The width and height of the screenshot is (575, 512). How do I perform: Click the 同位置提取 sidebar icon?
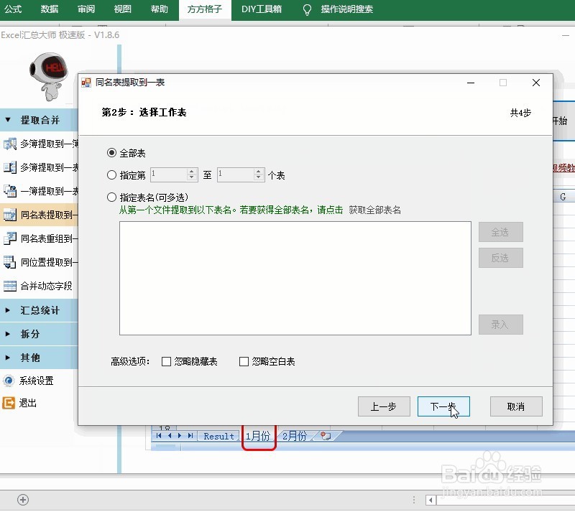[x=10, y=262]
